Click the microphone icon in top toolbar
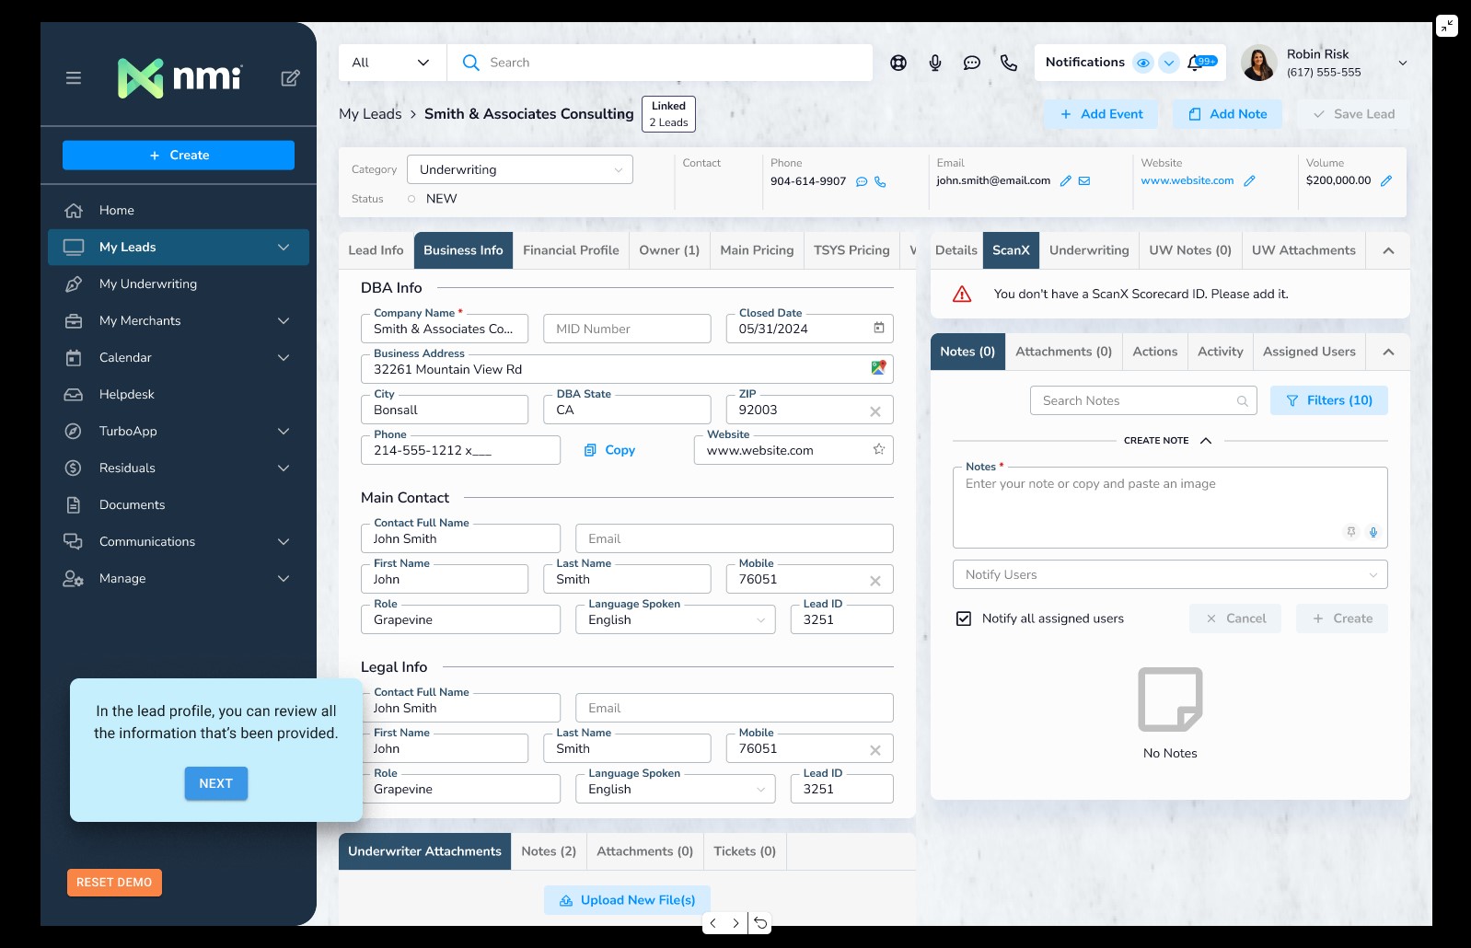The width and height of the screenshot is (1471, 948). click(935, 63)
